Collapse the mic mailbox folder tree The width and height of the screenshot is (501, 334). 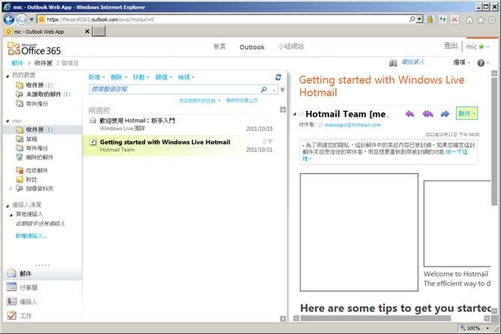[x=7, y=121]
